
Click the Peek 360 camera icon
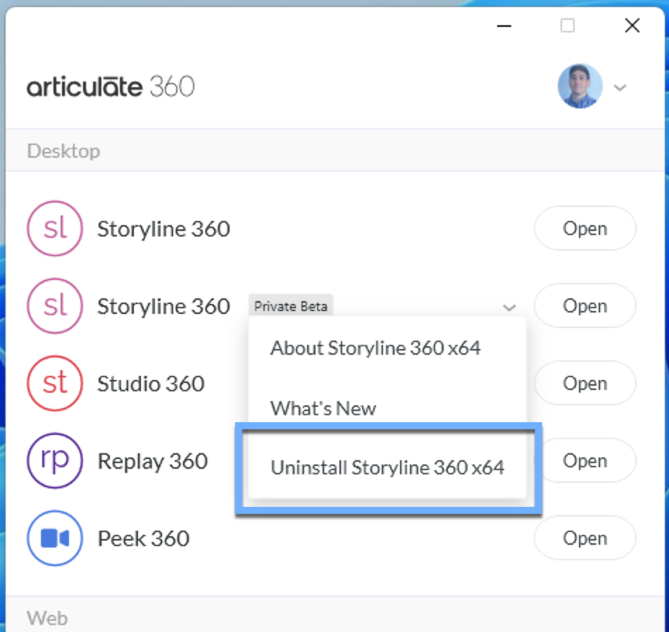(x=55, y=538)
